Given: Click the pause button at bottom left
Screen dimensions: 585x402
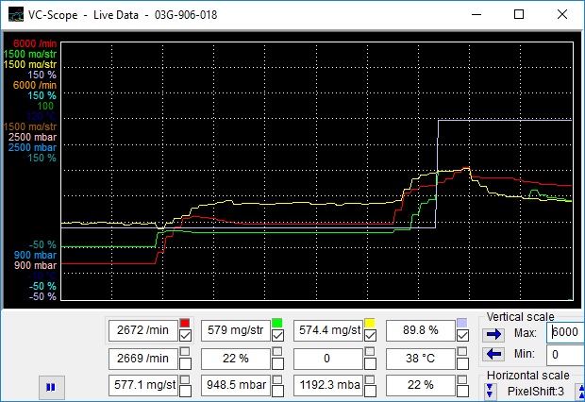Looking at the screenshot, I should coord(50,386).
